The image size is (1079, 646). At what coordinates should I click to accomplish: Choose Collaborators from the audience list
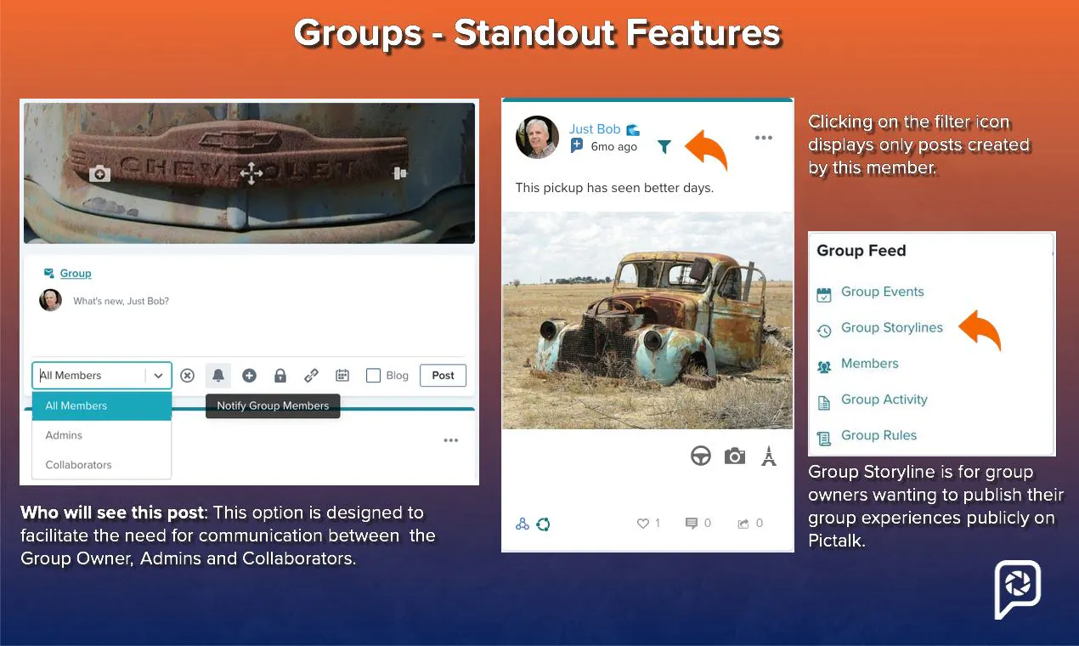point(102,465)
